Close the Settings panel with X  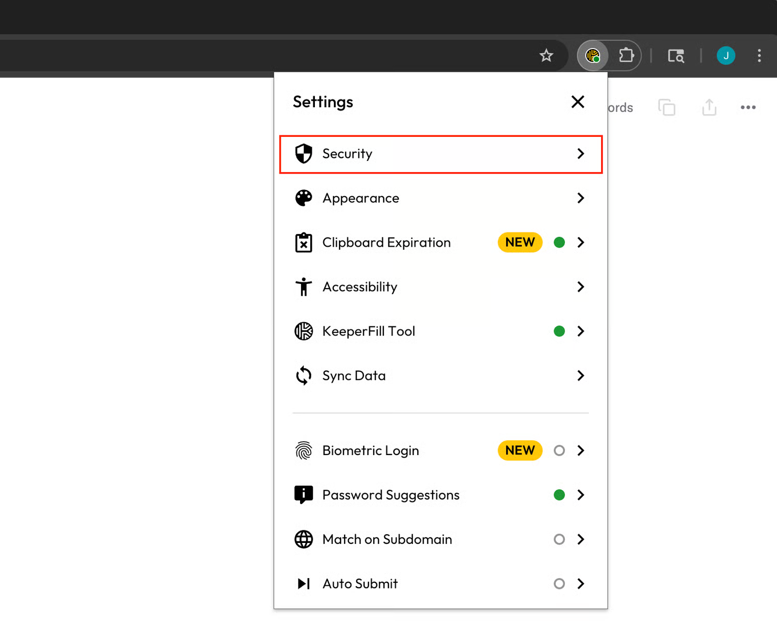point(578,102)
